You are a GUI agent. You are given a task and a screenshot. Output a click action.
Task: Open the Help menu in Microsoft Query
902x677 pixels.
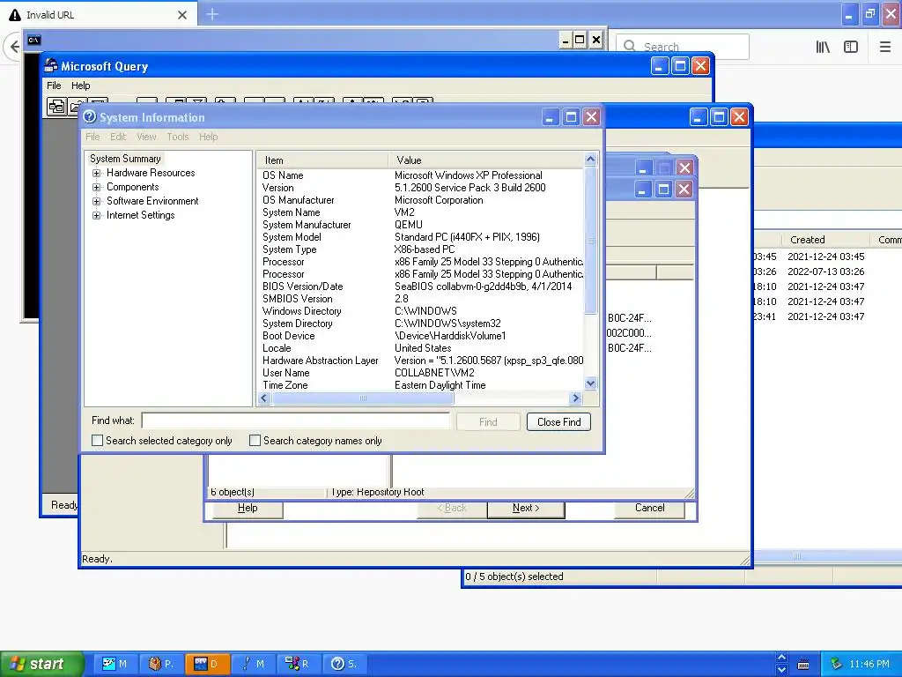[x=80, y=86]
